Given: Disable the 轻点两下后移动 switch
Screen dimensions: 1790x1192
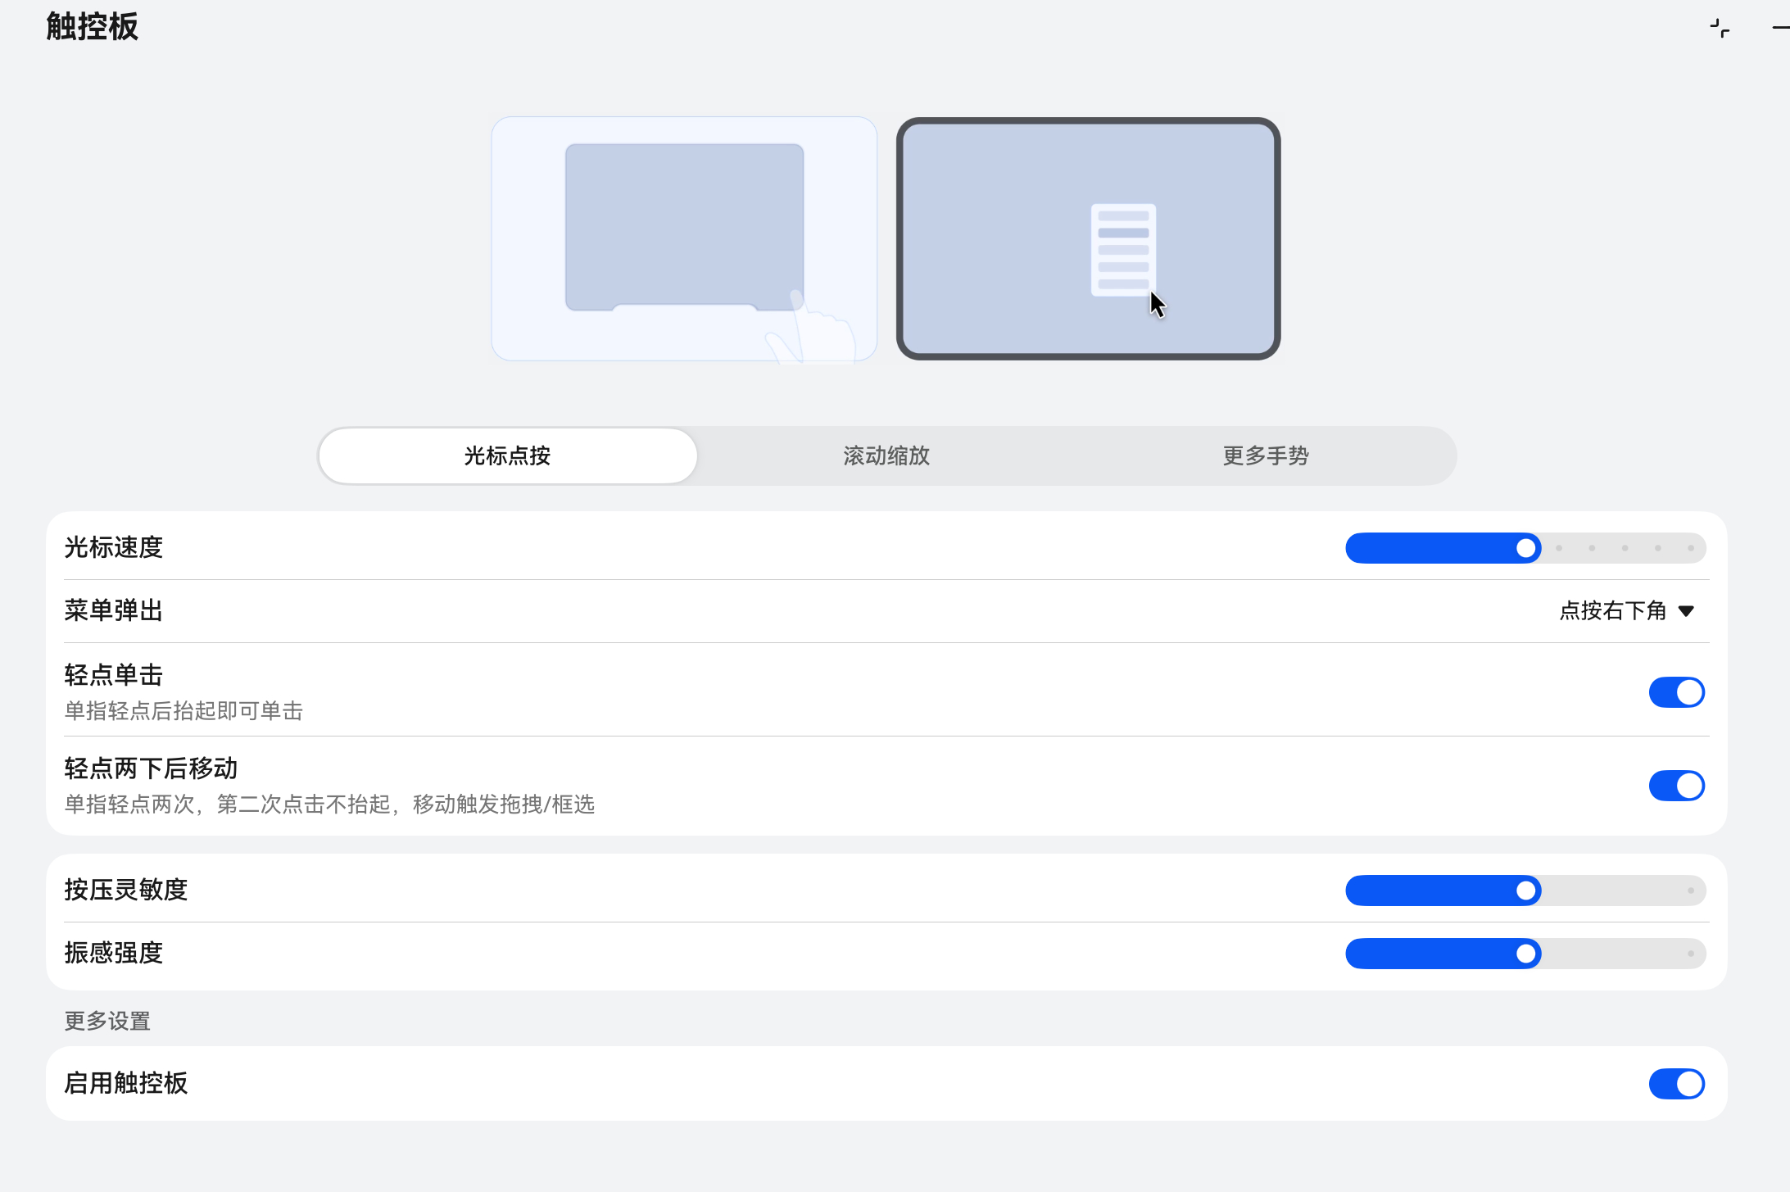Looking at the screenshot, I should [x=1676, y=786].
